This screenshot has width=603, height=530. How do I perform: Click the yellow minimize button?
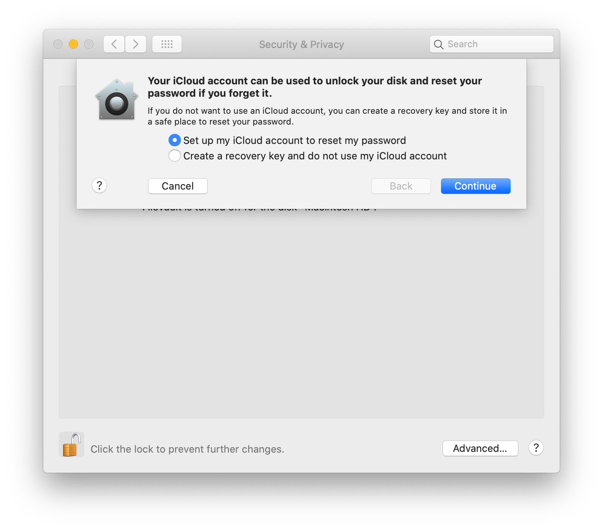pyautogui.click(x=73, y=44)
